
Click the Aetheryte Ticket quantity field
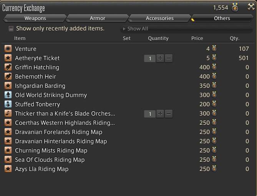point(150,59)
